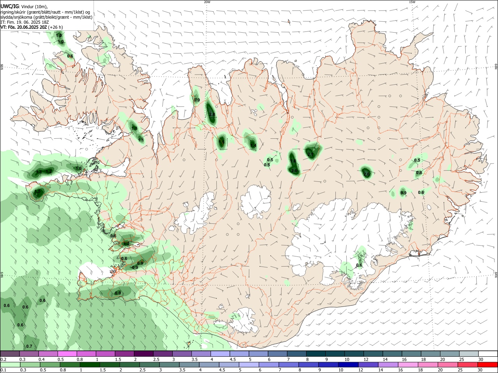The height and width of the screenshot is (373, 498).
Task: Pick the white 30 swatch in upper legend row
Action: (x=488, y=354)
